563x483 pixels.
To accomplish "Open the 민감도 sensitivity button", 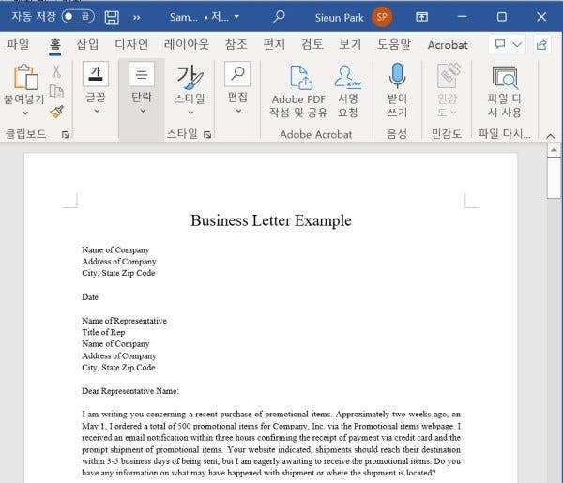I will point(447,90).
